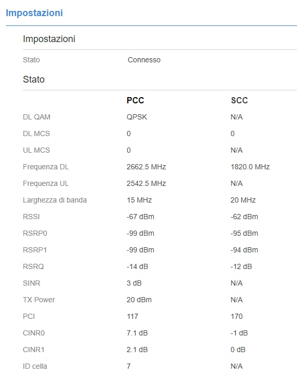The height and width of the screenshot is (376, 297).
Task: Click the TX Power label
Action: pos(39,300)
